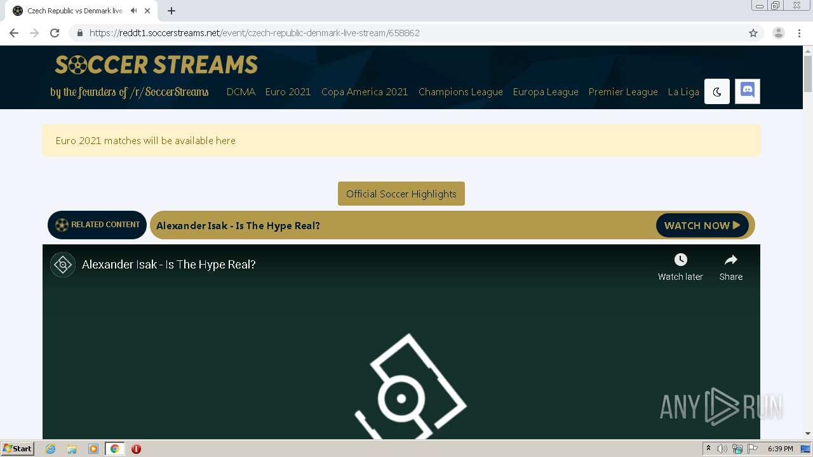
Task: Open the La Liga link
Action: tap(683, 92)
